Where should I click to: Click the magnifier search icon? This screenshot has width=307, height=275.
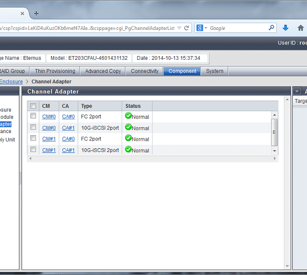(x=271, y=28)
